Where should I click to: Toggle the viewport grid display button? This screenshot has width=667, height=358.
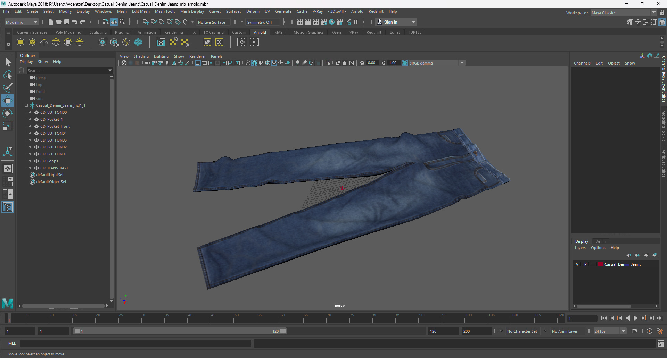click(x=197, y=63)
